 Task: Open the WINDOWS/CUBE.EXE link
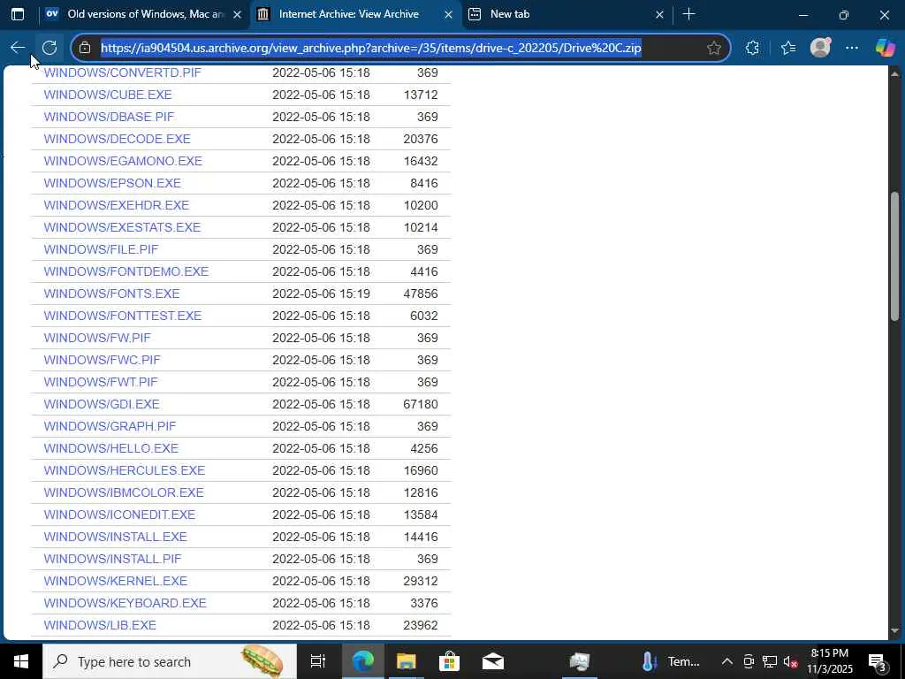point(108,95)
